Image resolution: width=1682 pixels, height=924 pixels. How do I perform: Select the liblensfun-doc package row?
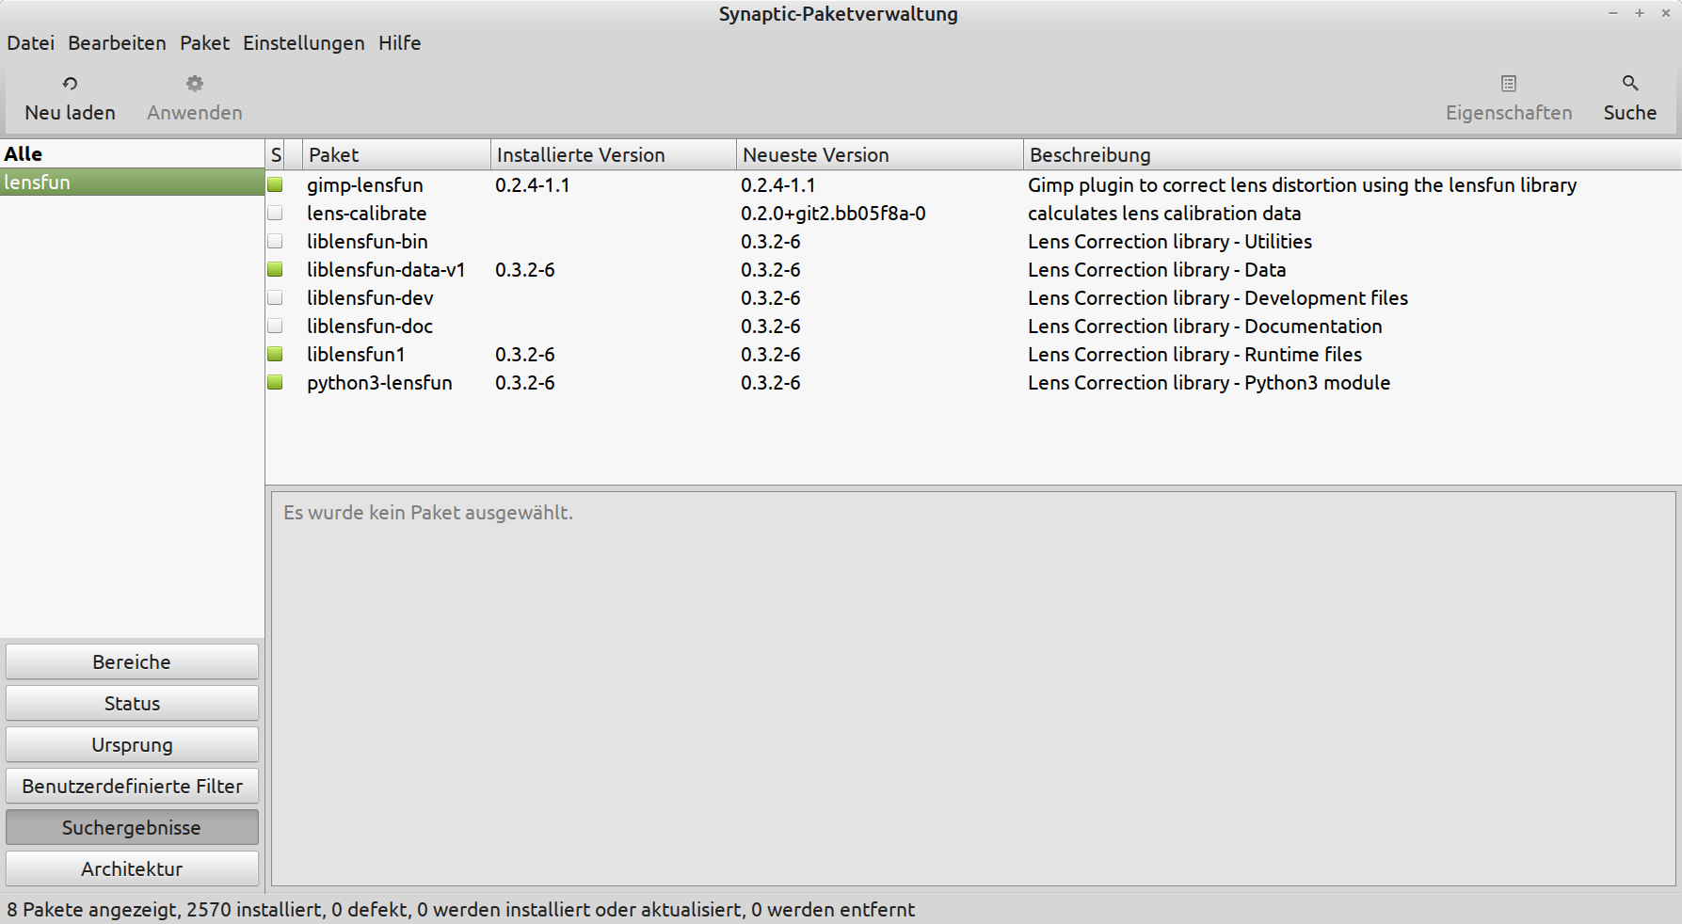(370, 327)
